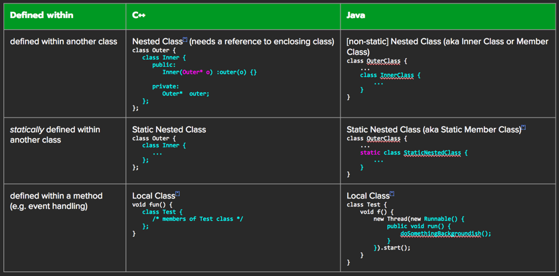Screen dimensions: 559x276
Task: Click the 'private:' code line
Action: 166,86
